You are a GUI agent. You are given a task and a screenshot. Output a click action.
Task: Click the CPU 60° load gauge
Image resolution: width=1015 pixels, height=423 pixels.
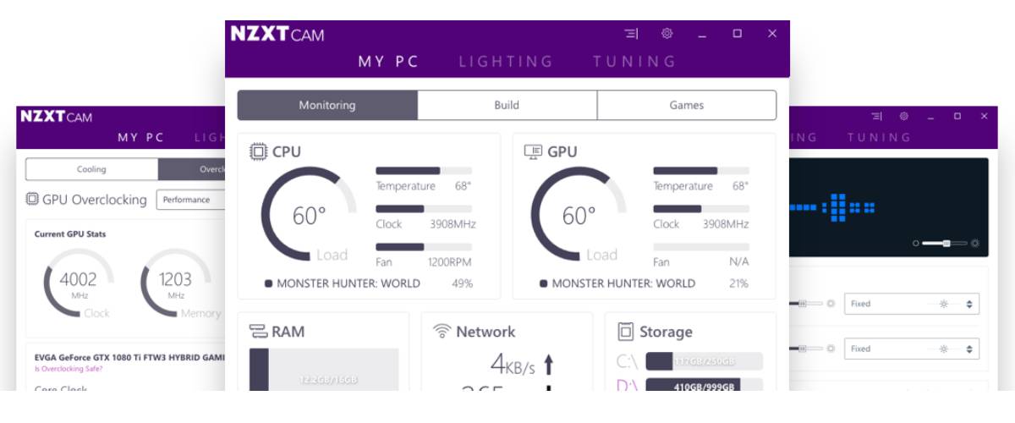pos(310,215)
